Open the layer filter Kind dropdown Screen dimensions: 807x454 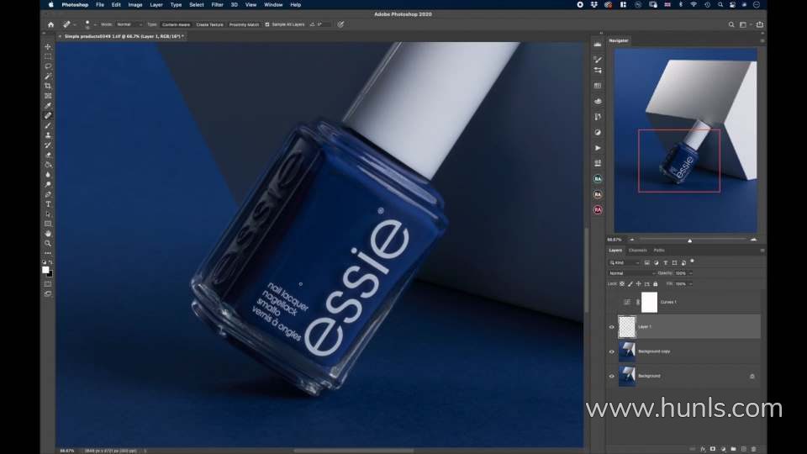coord(625,262)
